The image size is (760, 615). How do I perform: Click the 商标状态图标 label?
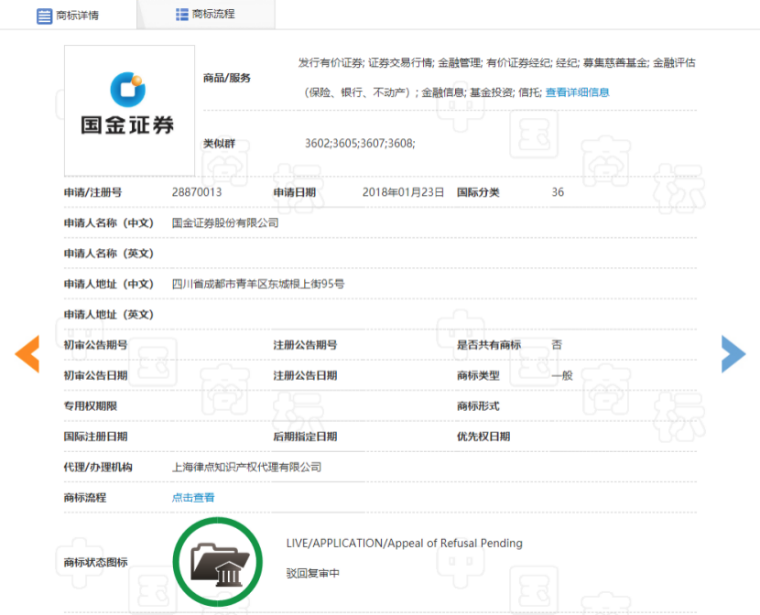pyautogui.click(x=95, y=562)
